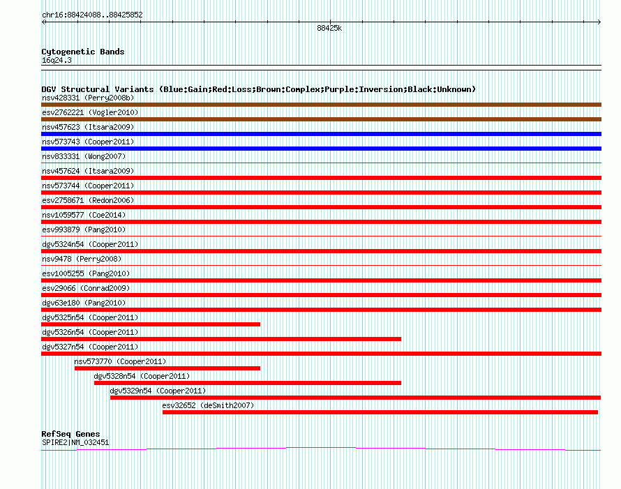Click the red bar under dgv5329n54

pos(355,398)
